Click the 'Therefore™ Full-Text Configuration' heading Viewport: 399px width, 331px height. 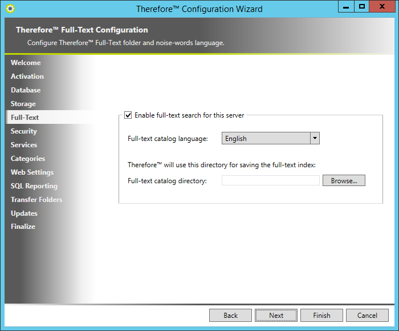[82, 30]
